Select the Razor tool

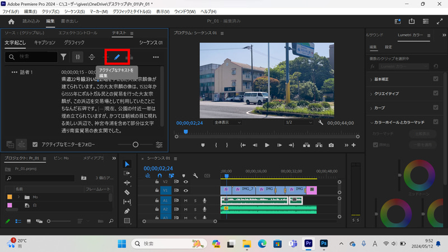127,192
